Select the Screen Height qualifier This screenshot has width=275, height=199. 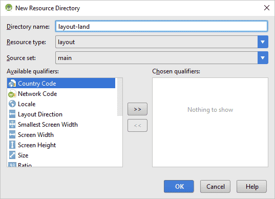pos(61,145)
